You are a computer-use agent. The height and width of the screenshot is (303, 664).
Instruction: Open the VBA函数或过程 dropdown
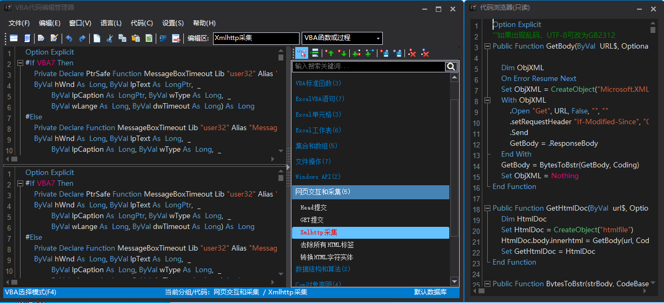coord(342,38)
